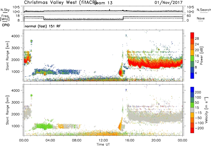Click the 4 label on power colorbar
The image size is (211, 146).
click(x=196, y=73)
